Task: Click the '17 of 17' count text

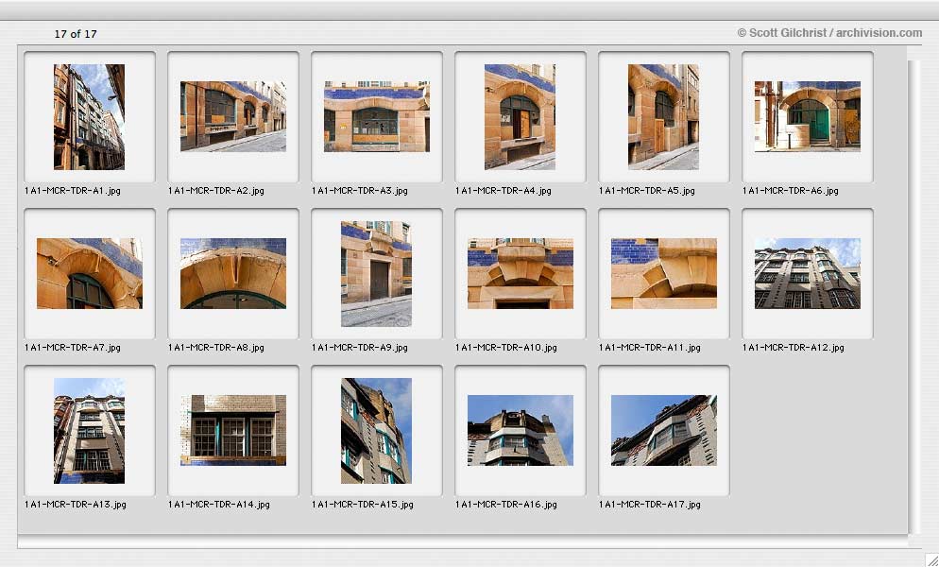Action: tap(76, 34)
